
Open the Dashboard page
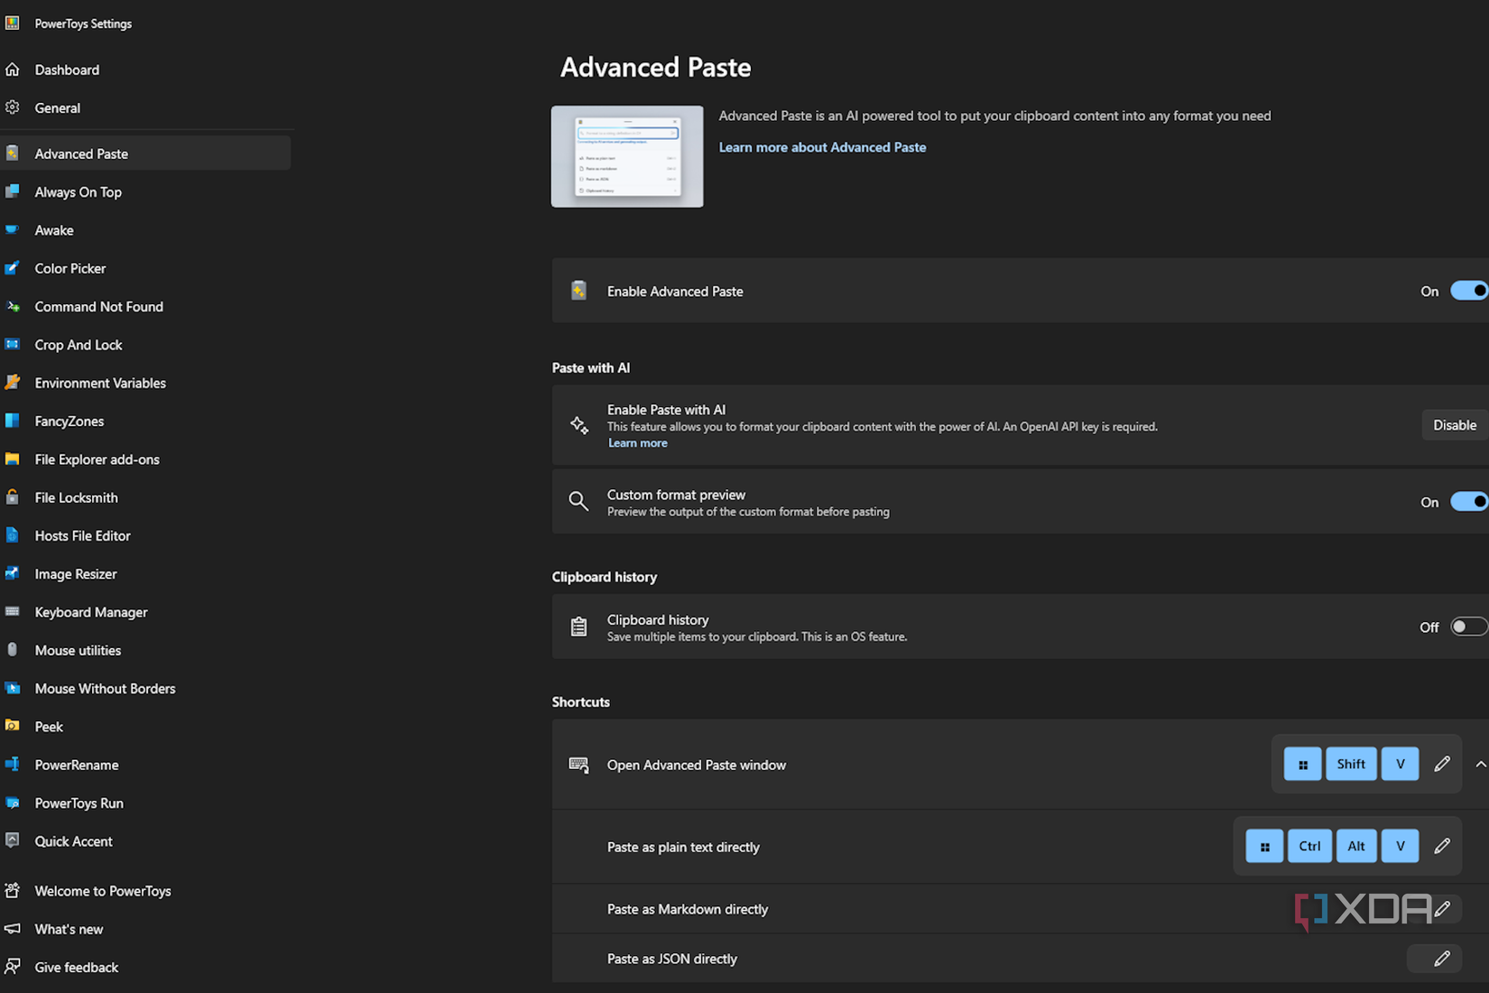(x=67, y=70)
